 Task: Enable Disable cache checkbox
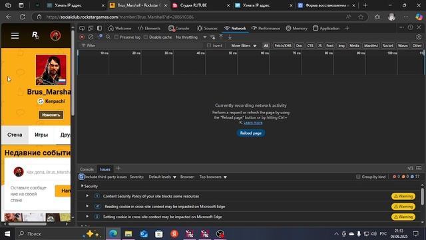tap(146, 37)
